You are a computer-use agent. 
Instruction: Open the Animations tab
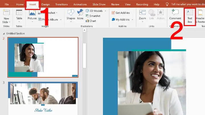(x=80, y=5)
